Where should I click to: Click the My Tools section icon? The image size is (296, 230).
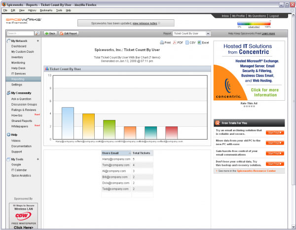click(8, 159)
